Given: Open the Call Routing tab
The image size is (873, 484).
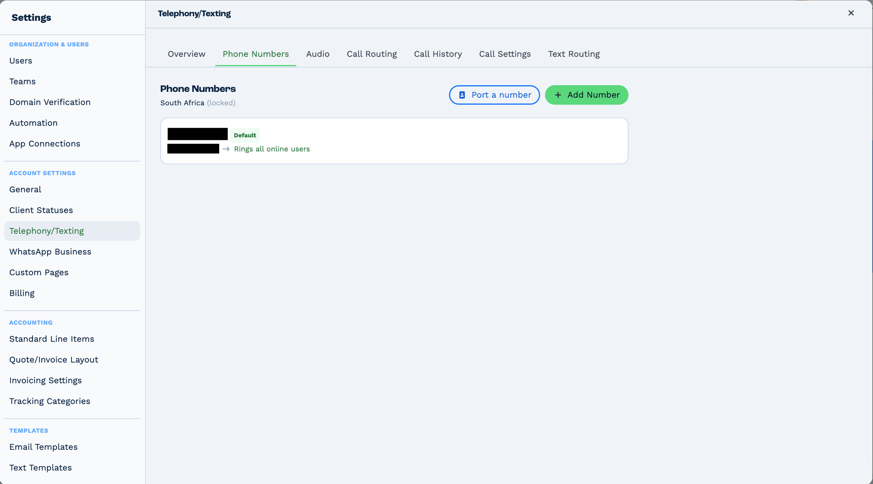Looking at the screenshot, I should click(x=372, y=54).
